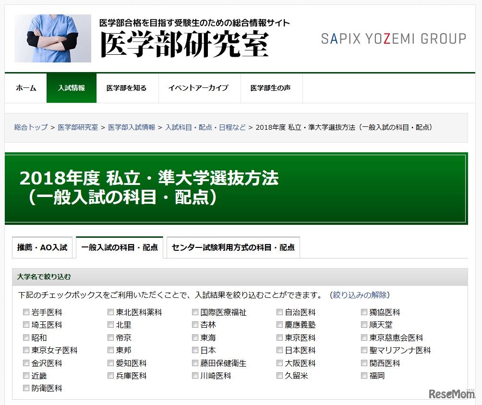Enable the 順天堂 filter checkbox
Screen dimensions: 482x405
(364, 325)
